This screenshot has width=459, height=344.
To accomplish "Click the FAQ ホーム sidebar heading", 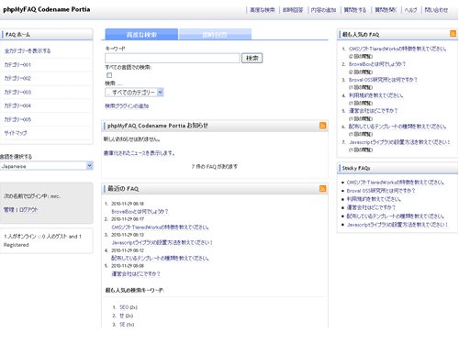I will (17, 35).
